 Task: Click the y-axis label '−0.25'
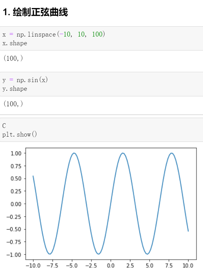[14, 217]
